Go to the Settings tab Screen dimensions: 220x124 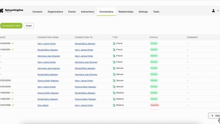point(143,12)
